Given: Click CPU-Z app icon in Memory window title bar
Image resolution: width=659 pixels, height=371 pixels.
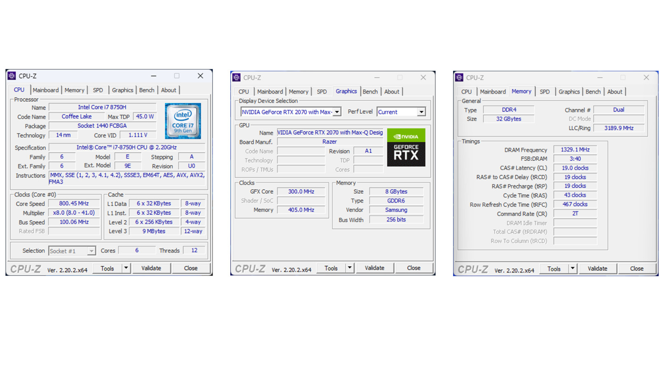Looking at the screenshot, I should (459, 77).
